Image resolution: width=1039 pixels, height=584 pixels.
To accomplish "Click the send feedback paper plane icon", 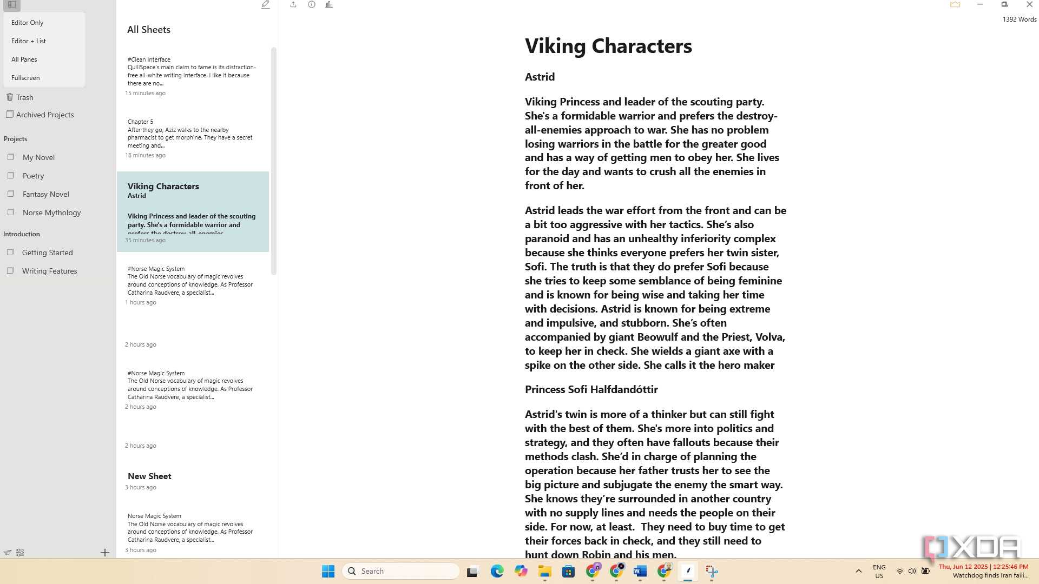I will [8, 553].
